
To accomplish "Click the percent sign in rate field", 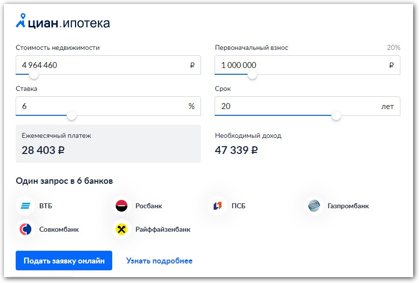I will 192,107.
